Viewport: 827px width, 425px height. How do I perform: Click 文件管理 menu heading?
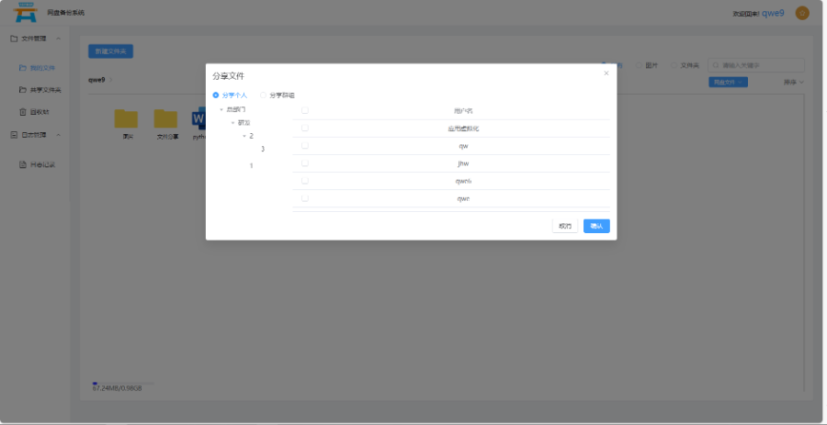point(33,39)
